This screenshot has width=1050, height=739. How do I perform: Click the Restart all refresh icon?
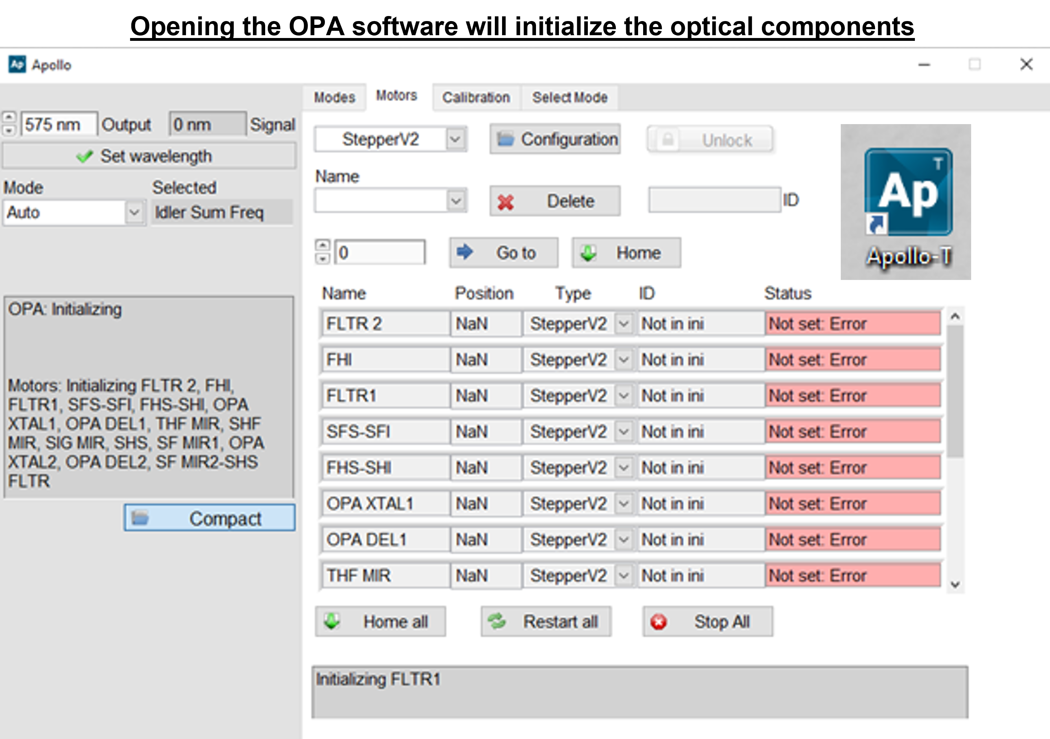[x=497, y=621]
